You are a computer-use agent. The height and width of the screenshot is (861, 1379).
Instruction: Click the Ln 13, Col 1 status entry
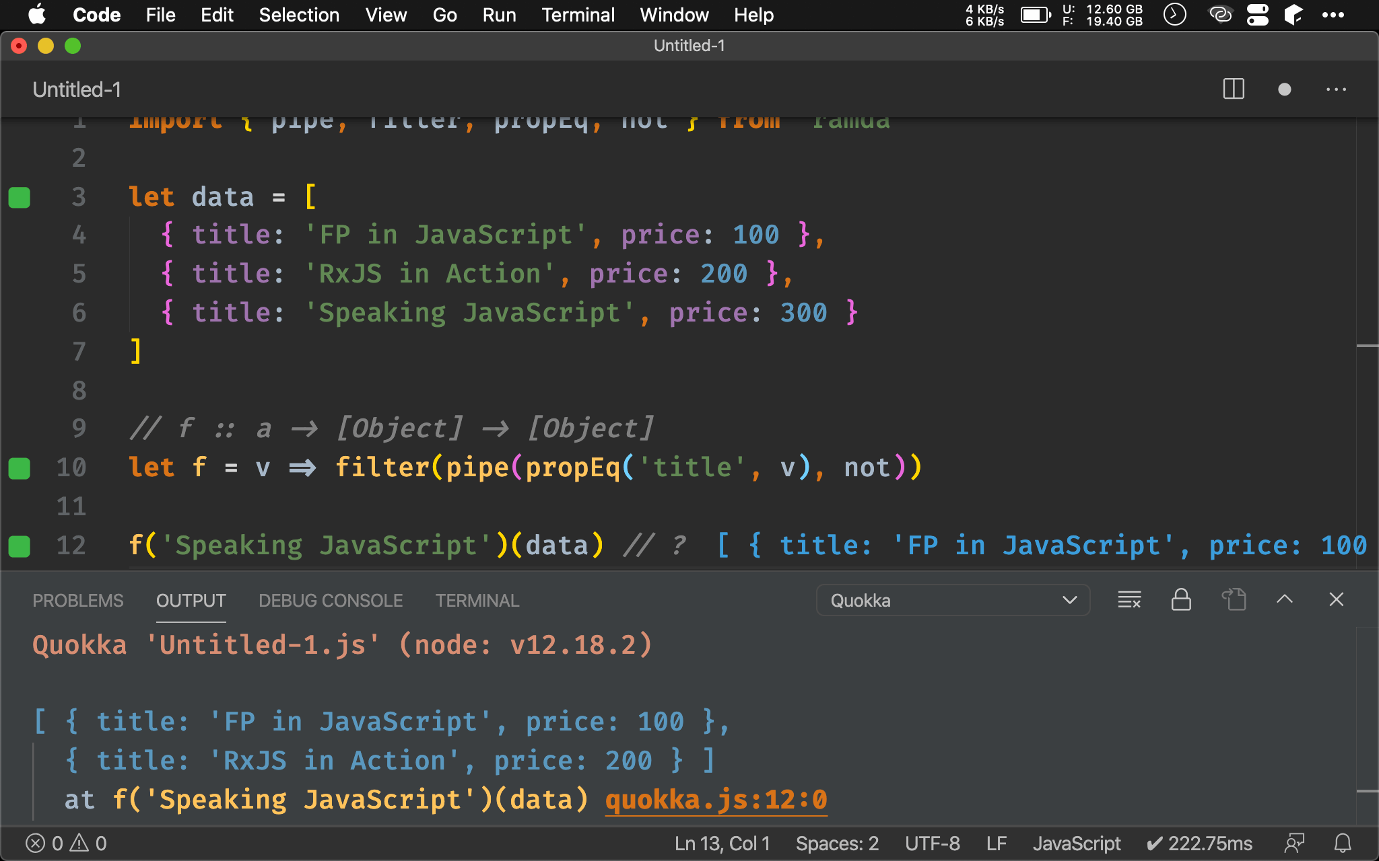coord(722,844)
